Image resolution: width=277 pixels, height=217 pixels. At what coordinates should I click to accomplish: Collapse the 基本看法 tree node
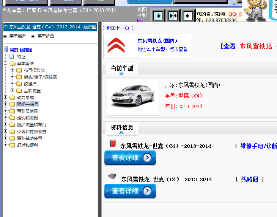pos(5,63)
